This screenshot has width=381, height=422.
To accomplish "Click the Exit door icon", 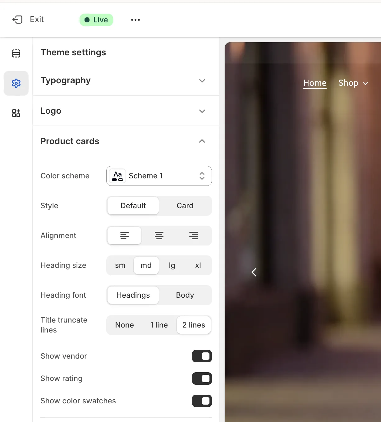I will coord(18,19).
